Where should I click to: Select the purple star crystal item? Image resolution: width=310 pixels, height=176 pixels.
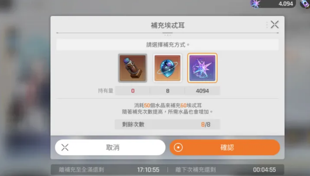(x=202, y=68)
